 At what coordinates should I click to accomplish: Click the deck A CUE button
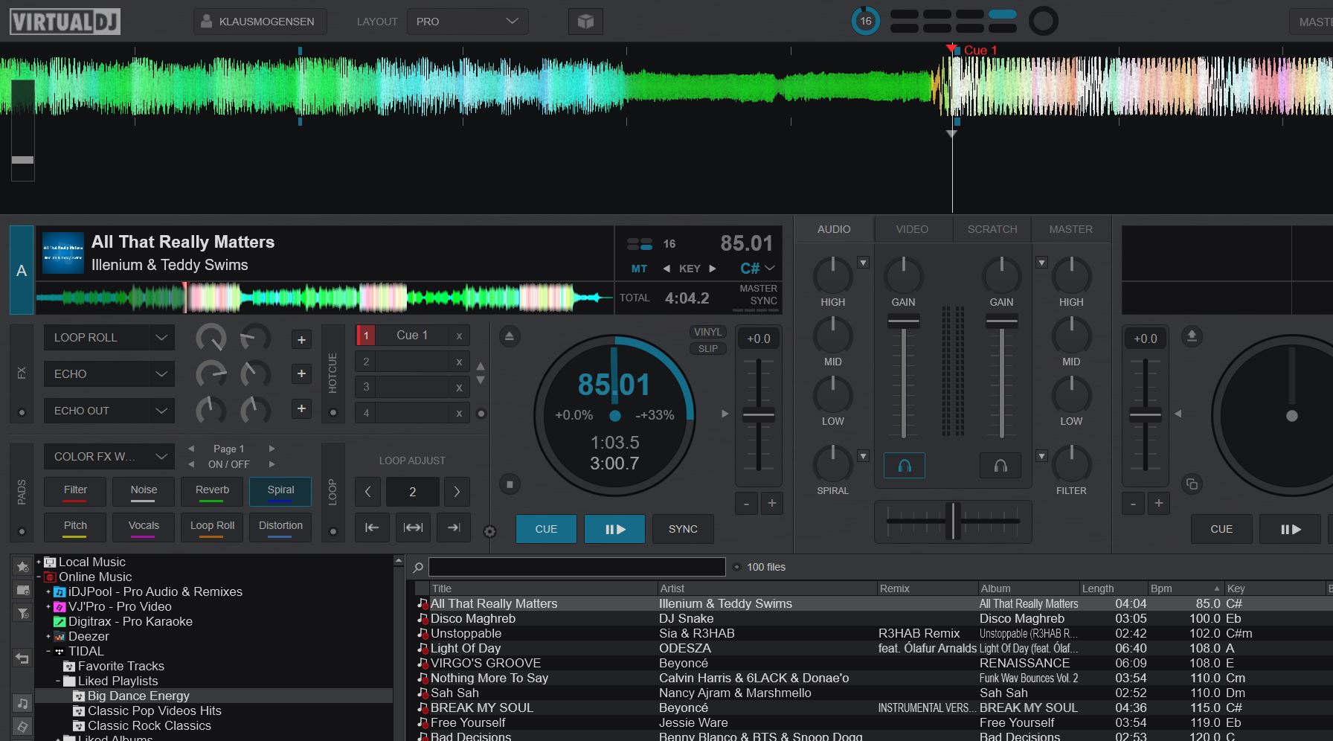pos(546,529)
